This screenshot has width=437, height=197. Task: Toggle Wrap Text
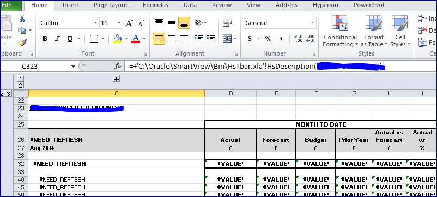(x=227, y=23)
